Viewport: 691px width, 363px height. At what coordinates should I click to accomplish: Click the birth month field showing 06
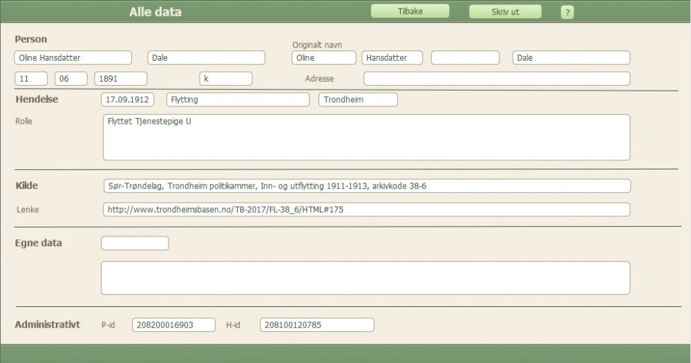72,79
